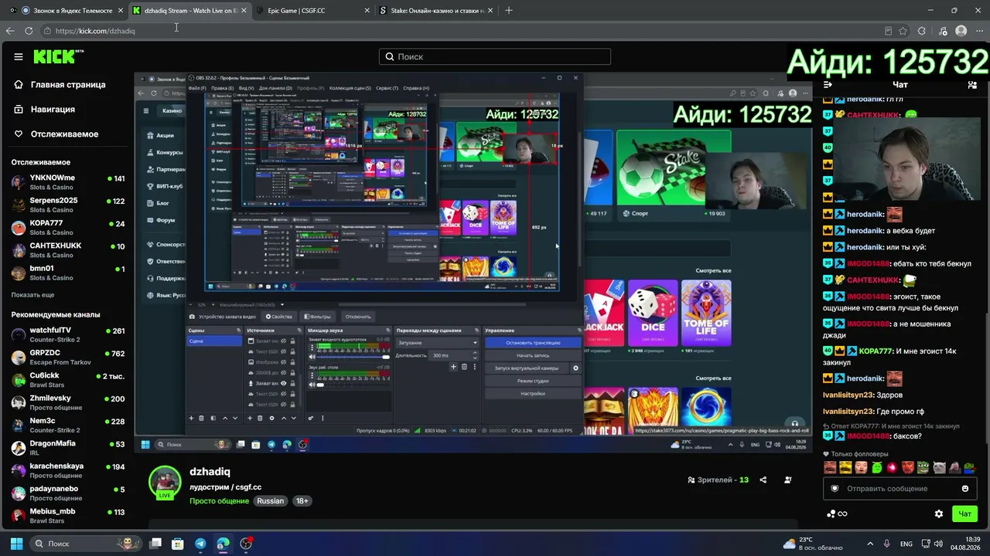This screenshot has width=990, height=556.
Task: Mute Захват входного аудиопотока speaker icon
Action: (312, 357)
